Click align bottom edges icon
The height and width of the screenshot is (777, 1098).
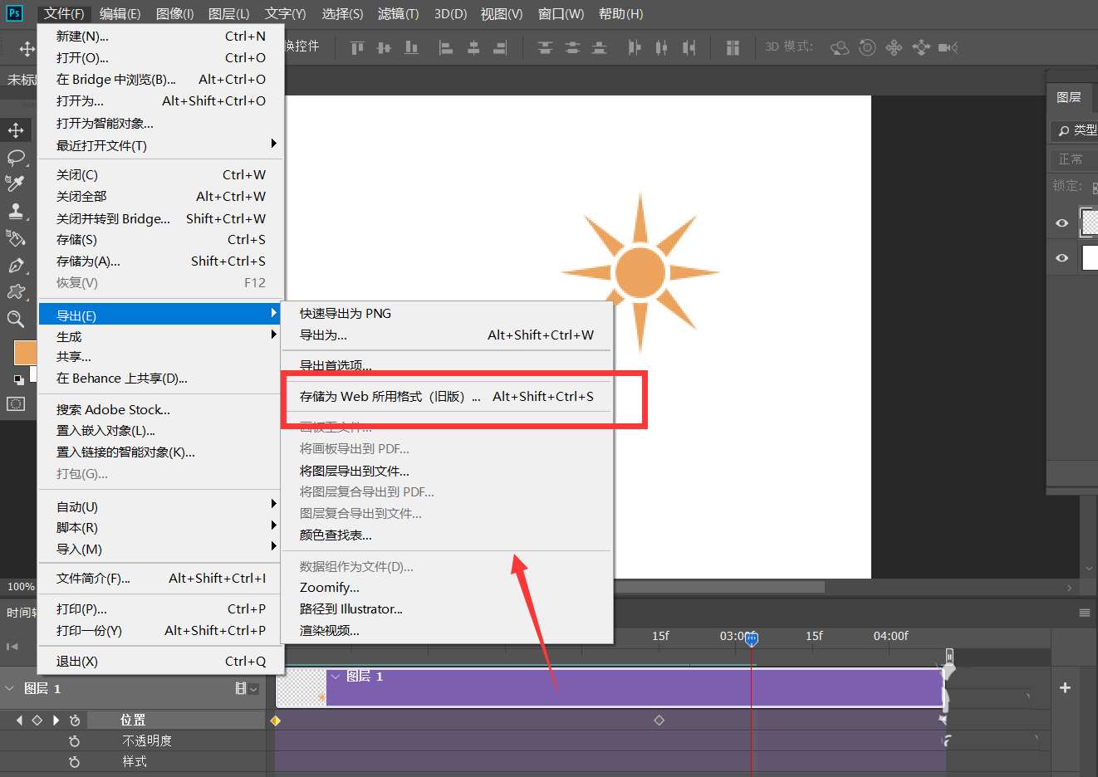411,47
